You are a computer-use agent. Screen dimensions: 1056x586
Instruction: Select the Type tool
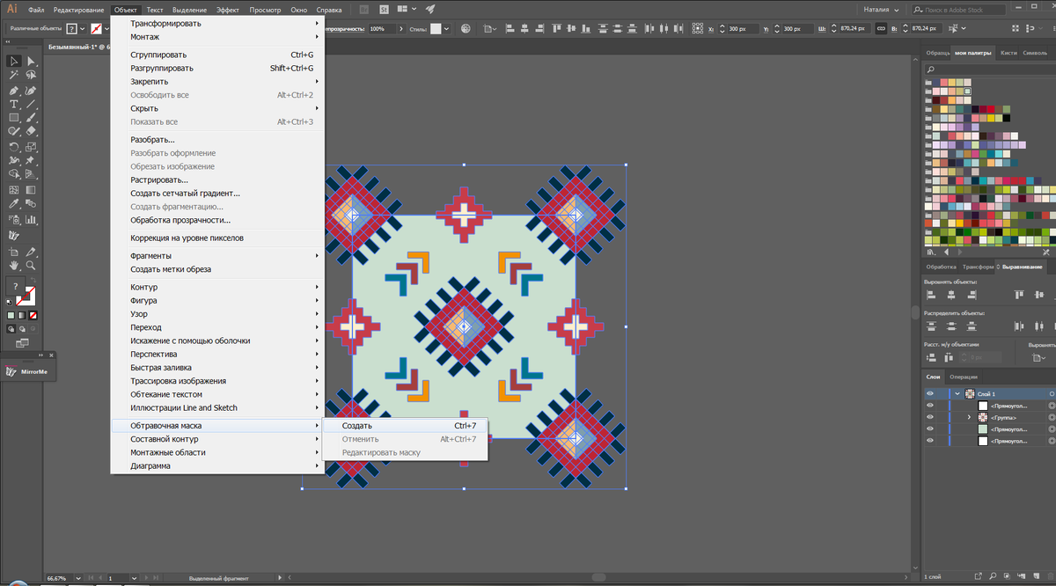(x=14, y=104)
